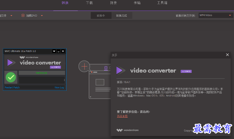This screenshot has height=139, width=234.
Task: Click the patch log text box
Action: pos(42,80)
